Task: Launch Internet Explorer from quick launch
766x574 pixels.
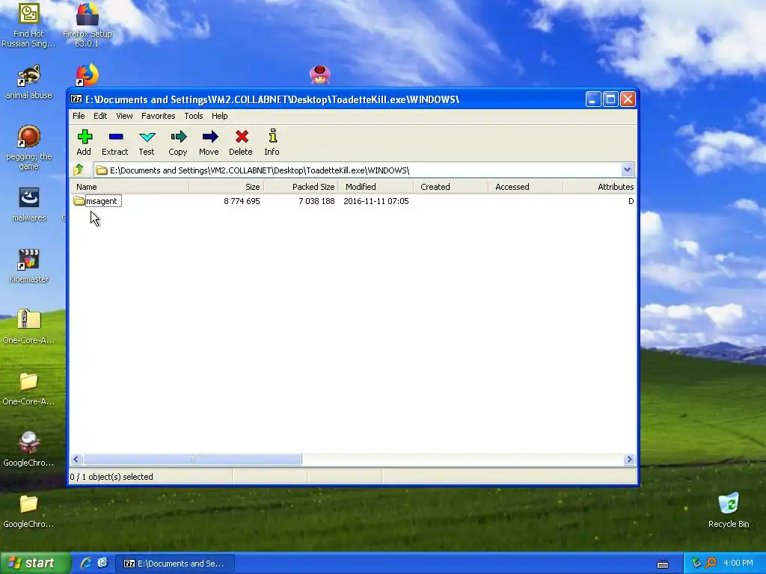Action: point(86,563)
